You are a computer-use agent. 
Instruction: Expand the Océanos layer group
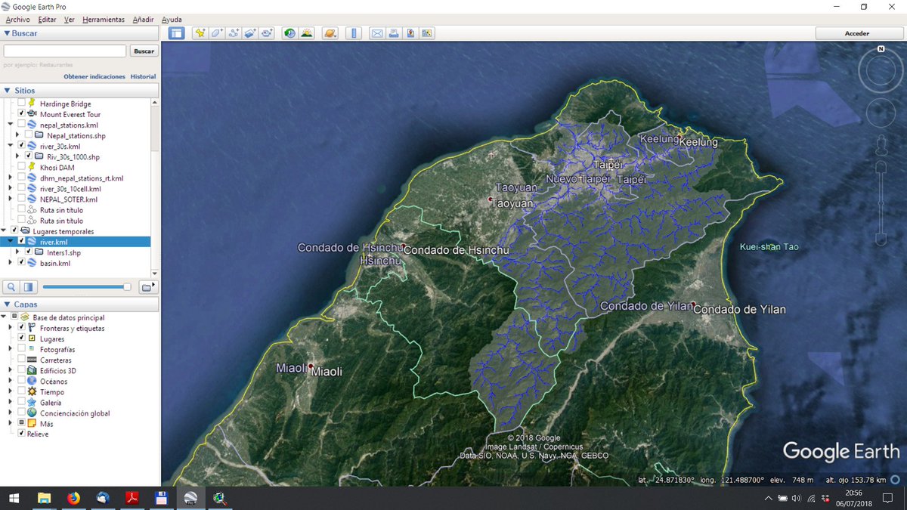click(11, 381)
